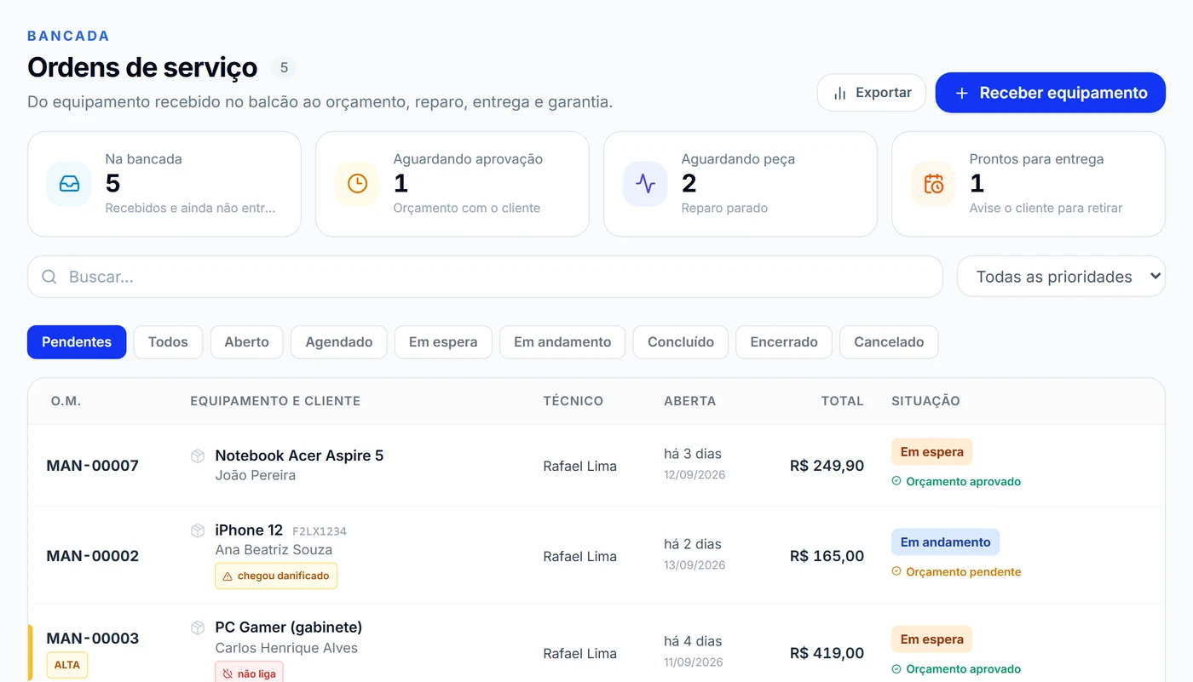Click the pulse icon in Aguardando peça card
Viewport: 1193px width, 682px height.
click(645, 184)
